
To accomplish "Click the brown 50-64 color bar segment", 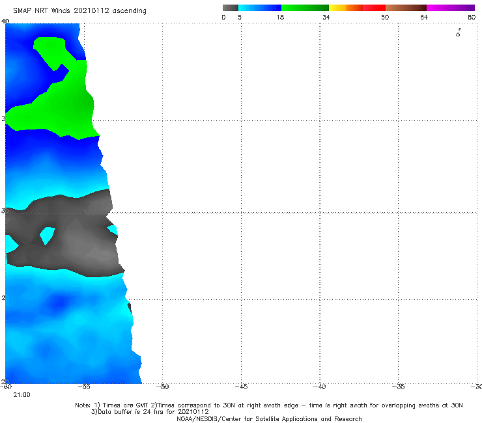I will point(406,8).
